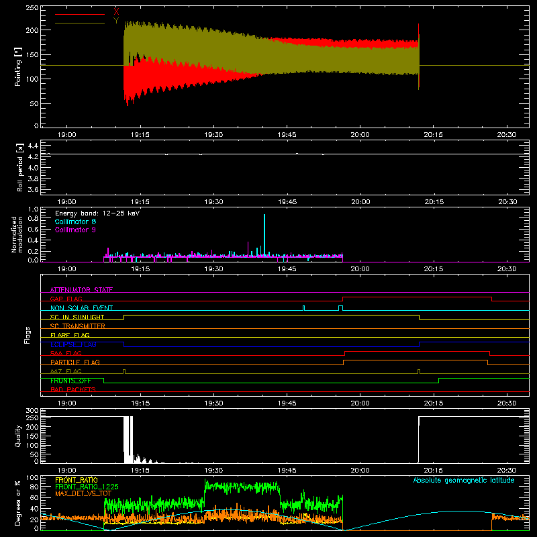Click the '4.4' tick on the Roll period axis
Viewport: 537px width, 537px height.
[x=33, y=146]
